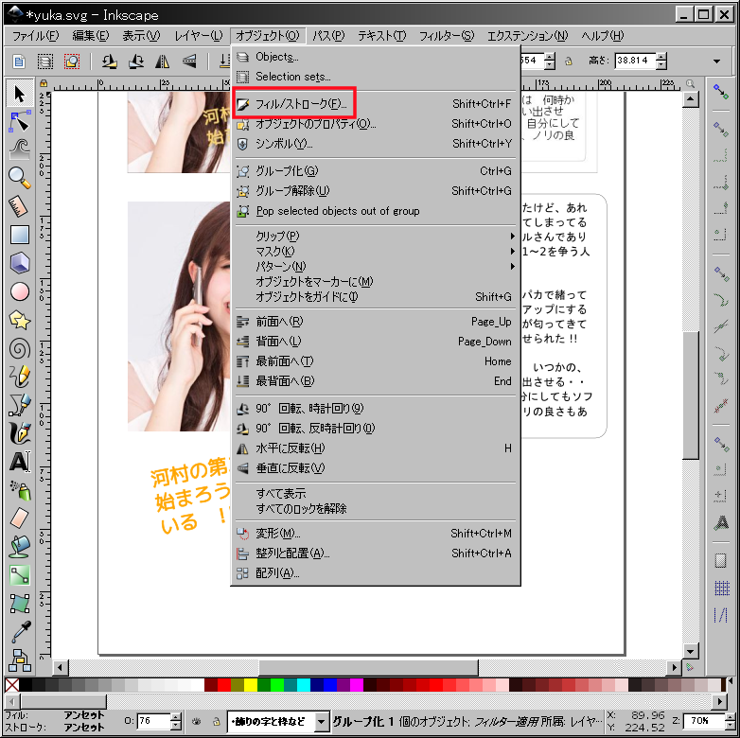Select the arrow Selector tool

pos(19,94)
